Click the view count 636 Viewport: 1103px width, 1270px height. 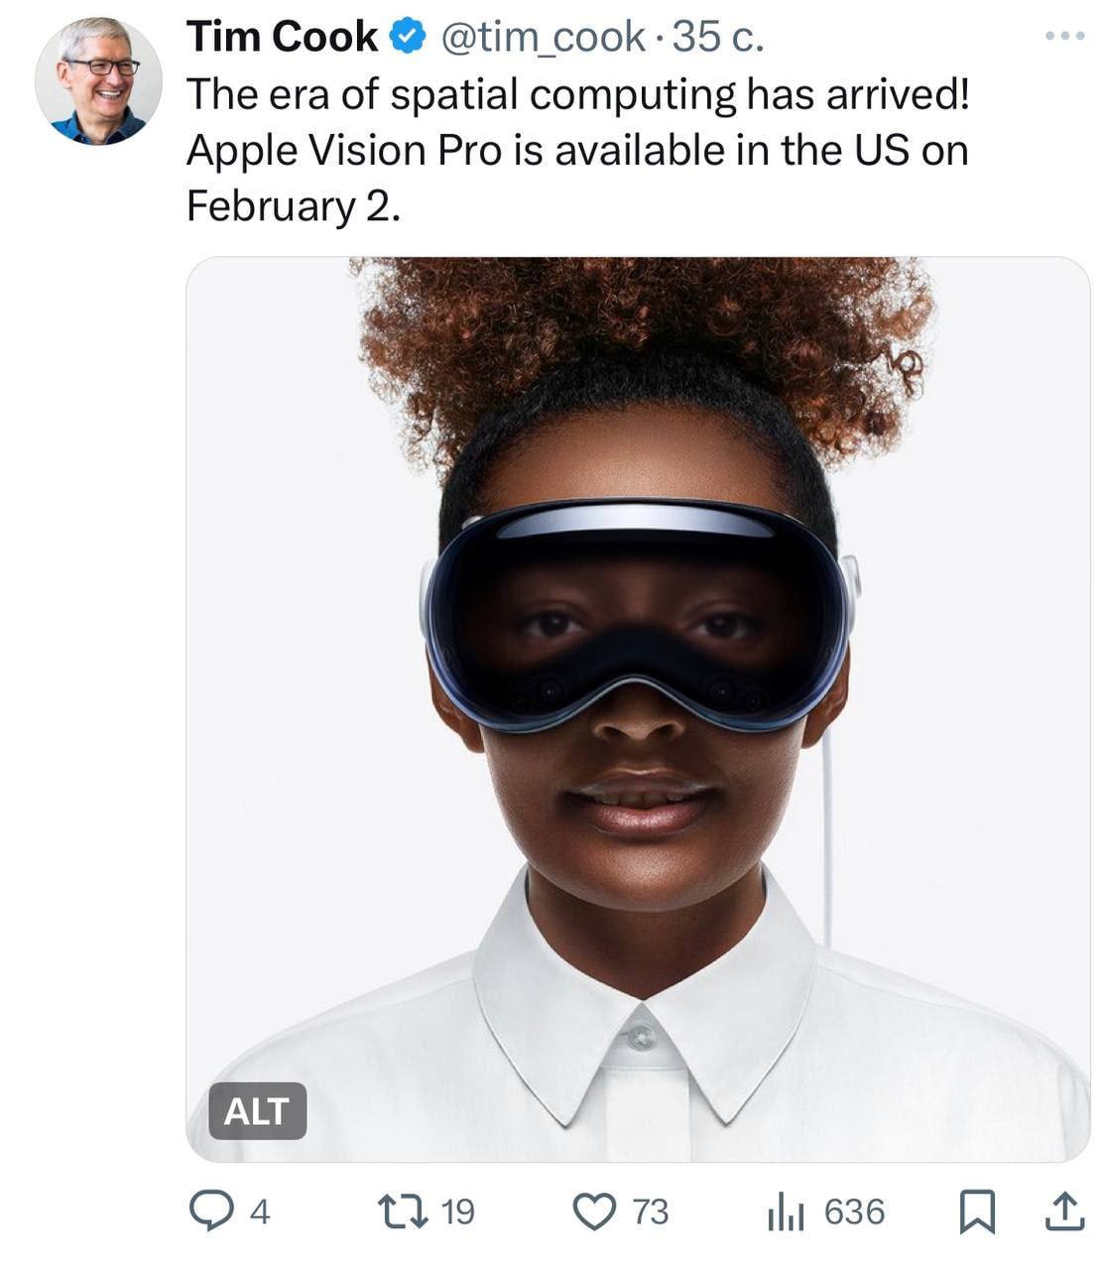[x=854, y=1212]
